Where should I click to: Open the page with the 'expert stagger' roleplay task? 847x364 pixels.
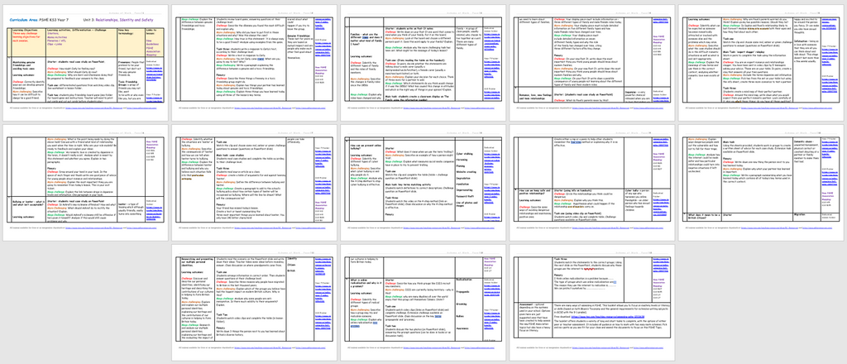coord(760,58)
